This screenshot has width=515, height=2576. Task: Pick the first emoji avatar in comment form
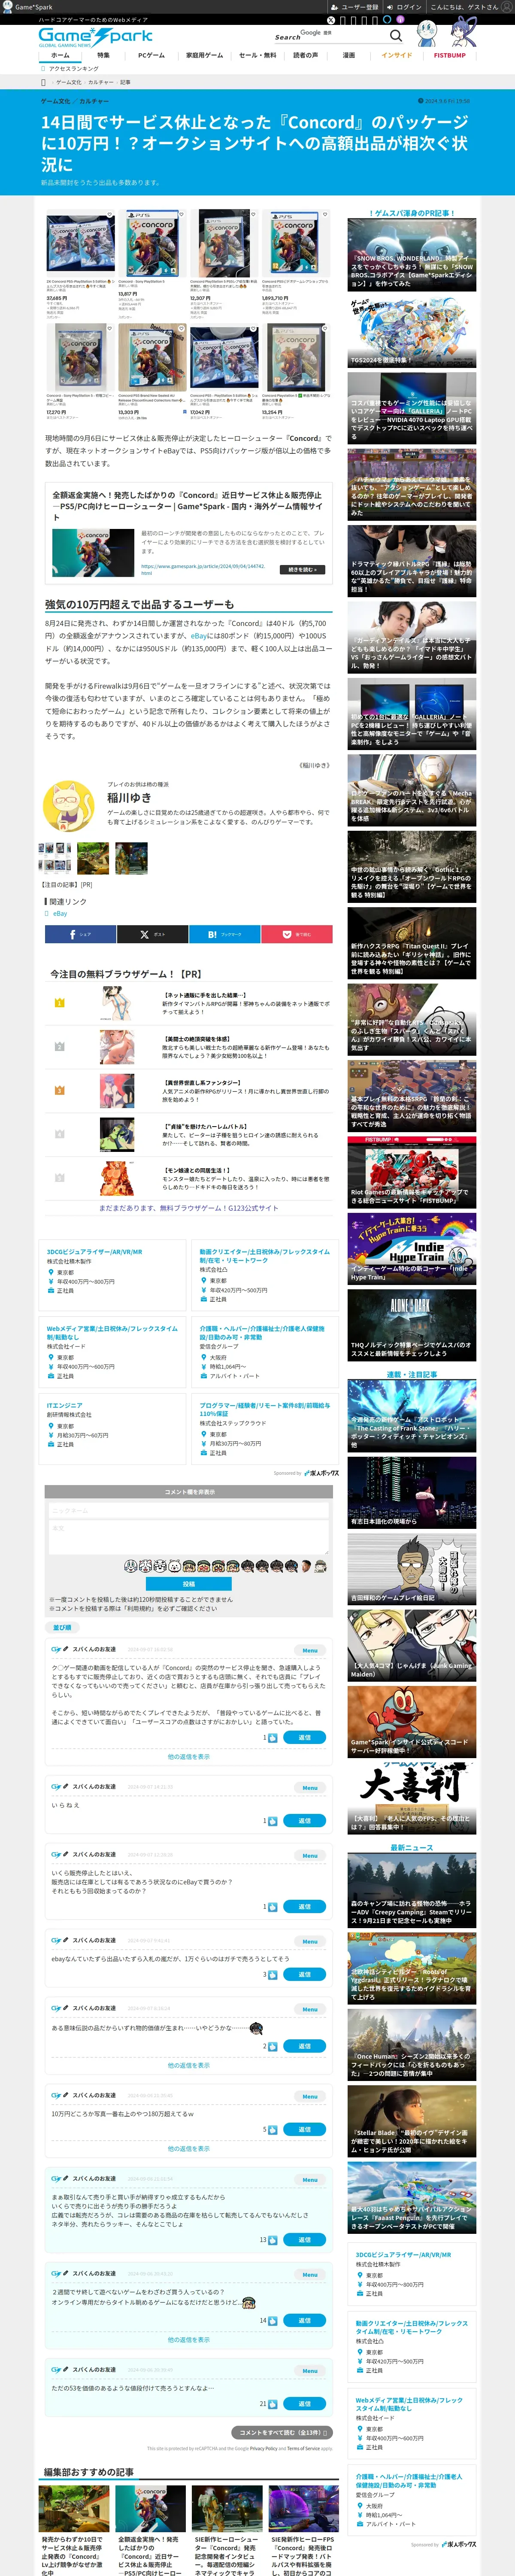pos(130,1566)
